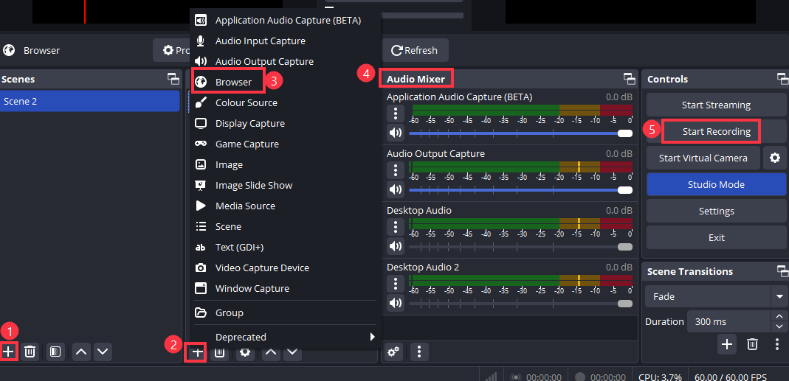The width and height of the screenshot is (789, 381).
Task: Click the Duration 300 ms field
Action: [728, 322]
